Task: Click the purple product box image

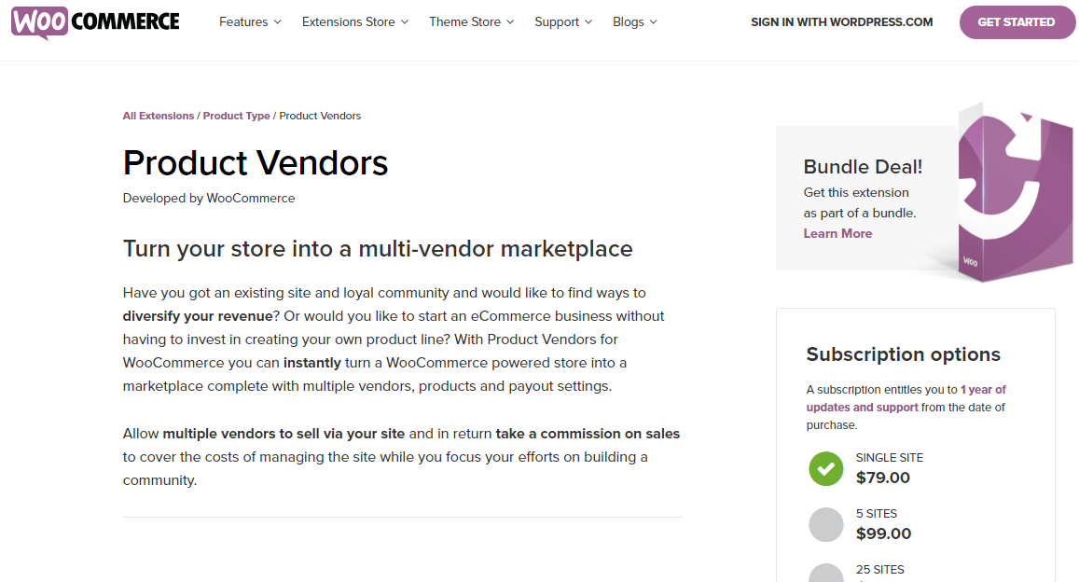Action: tap(1015, 193)
